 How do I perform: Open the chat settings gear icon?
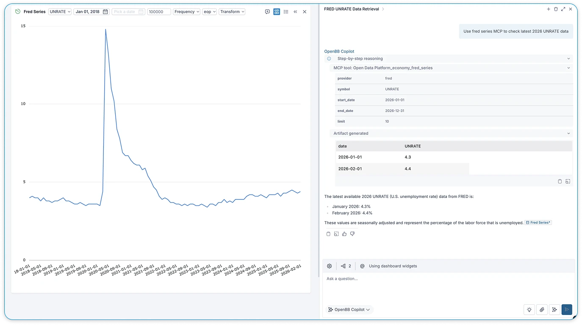click(x=329, y=266)
